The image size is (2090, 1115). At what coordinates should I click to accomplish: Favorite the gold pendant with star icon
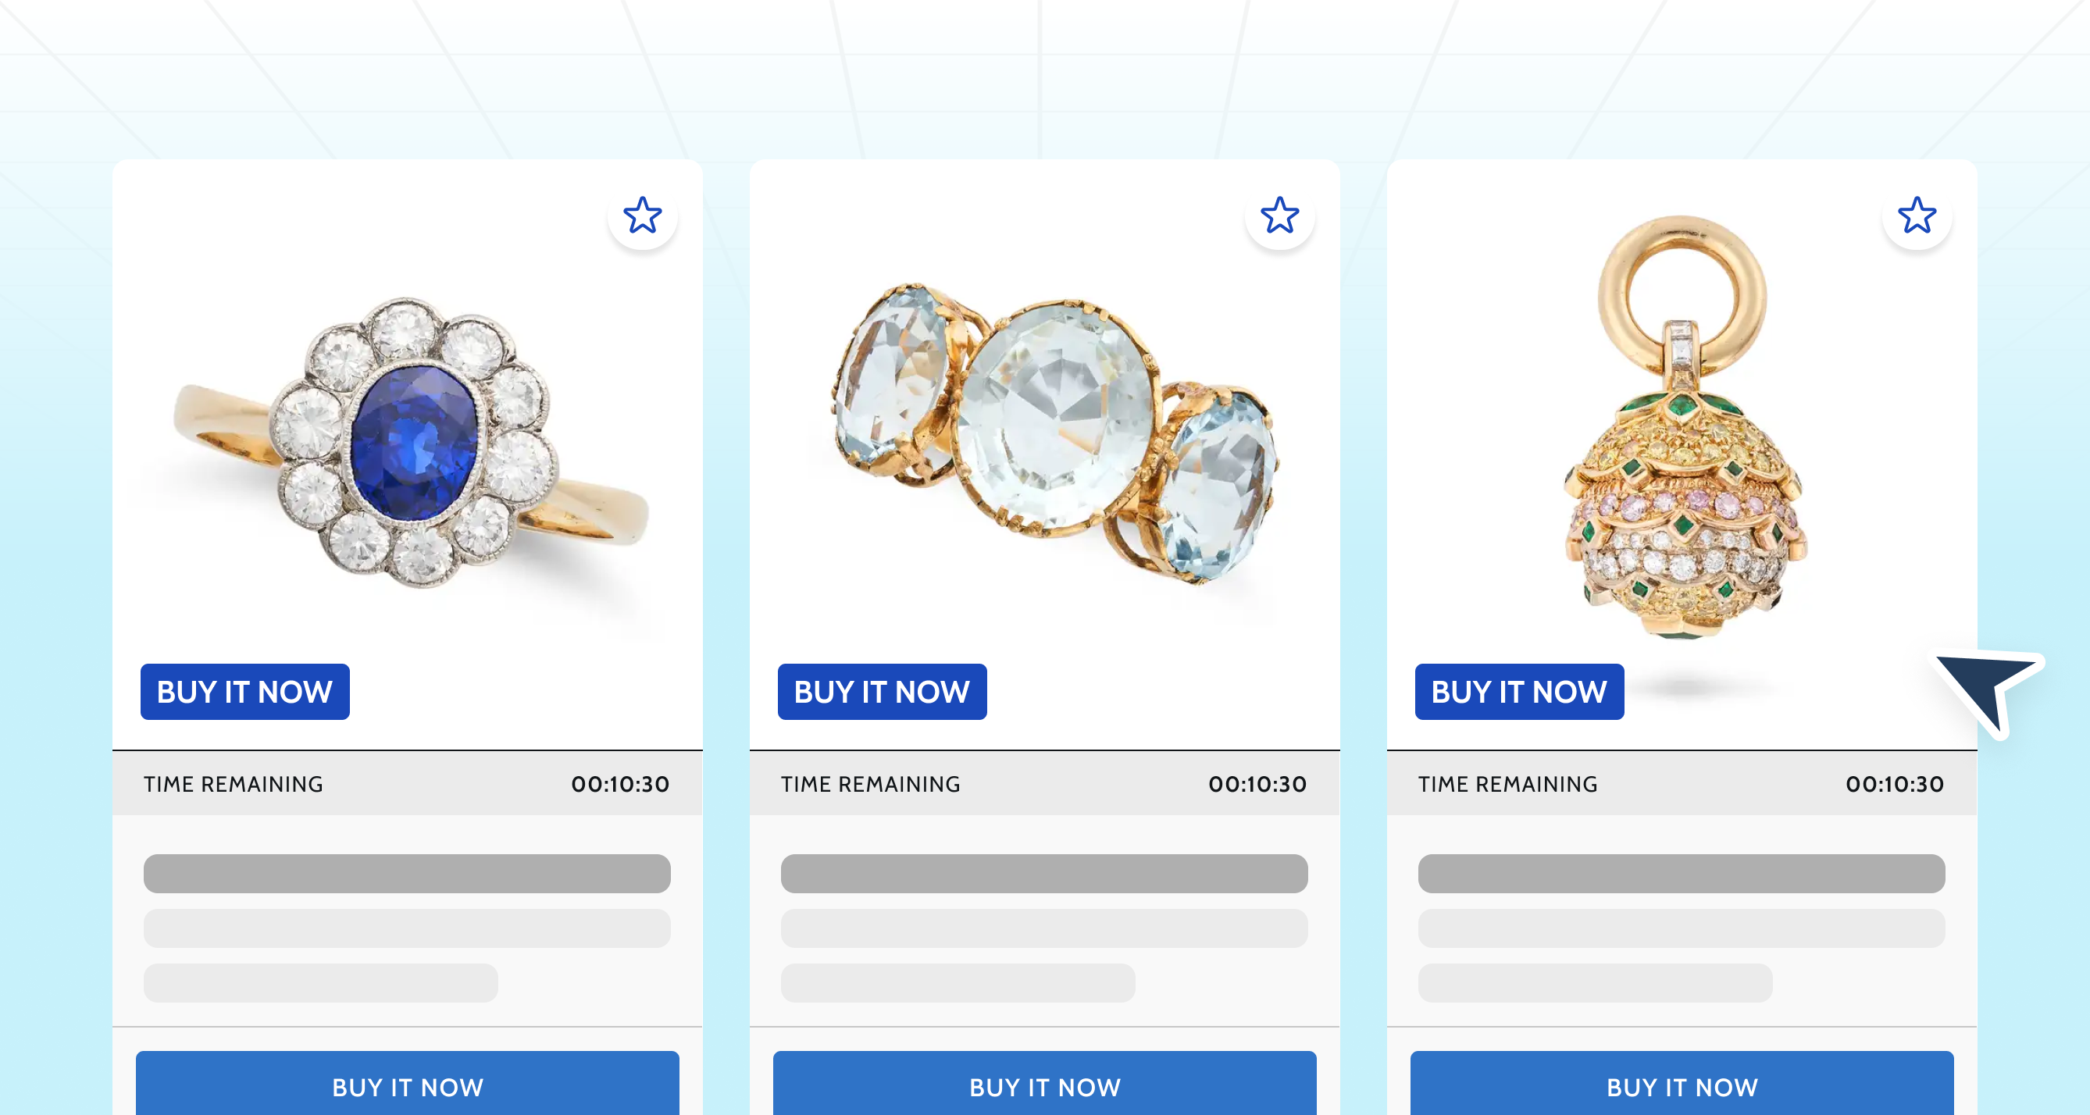point(1917,216)
